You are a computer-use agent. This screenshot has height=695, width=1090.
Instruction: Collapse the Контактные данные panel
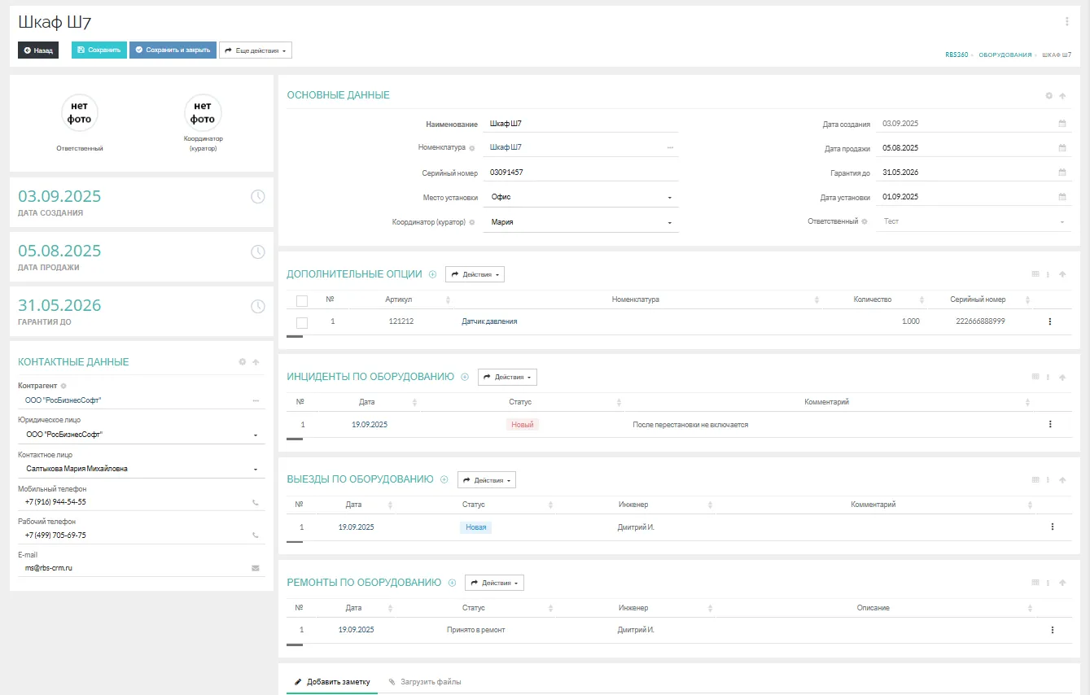tap(256, 362)
